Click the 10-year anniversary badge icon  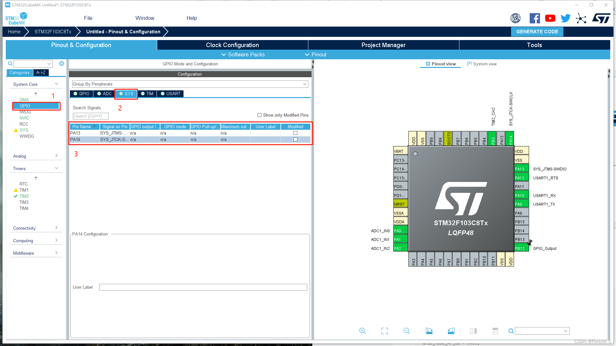[515, 18]
